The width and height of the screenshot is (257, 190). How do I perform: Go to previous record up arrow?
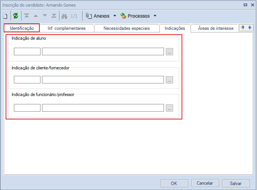pos(36,16)
